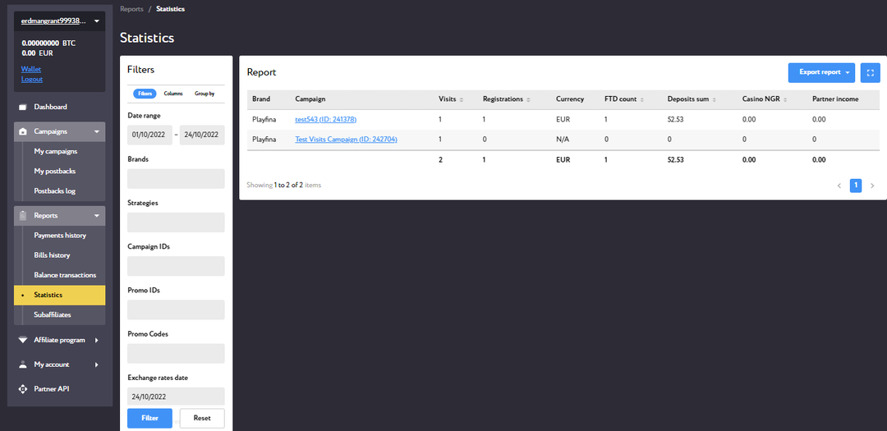Click the Wallet link

31,70
